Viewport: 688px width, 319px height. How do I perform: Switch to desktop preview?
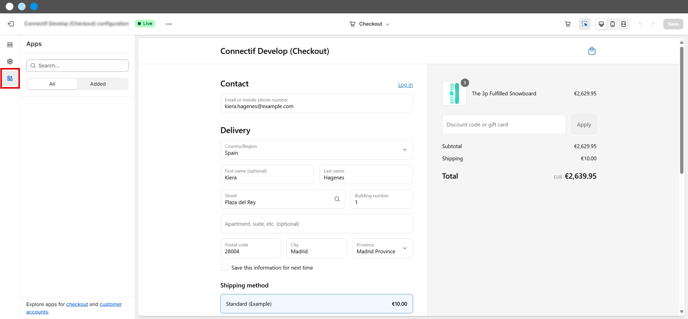pyautogui.click(x=601, y=24)
